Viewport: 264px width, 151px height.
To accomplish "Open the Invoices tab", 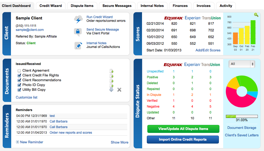I will tap(203, 6).
